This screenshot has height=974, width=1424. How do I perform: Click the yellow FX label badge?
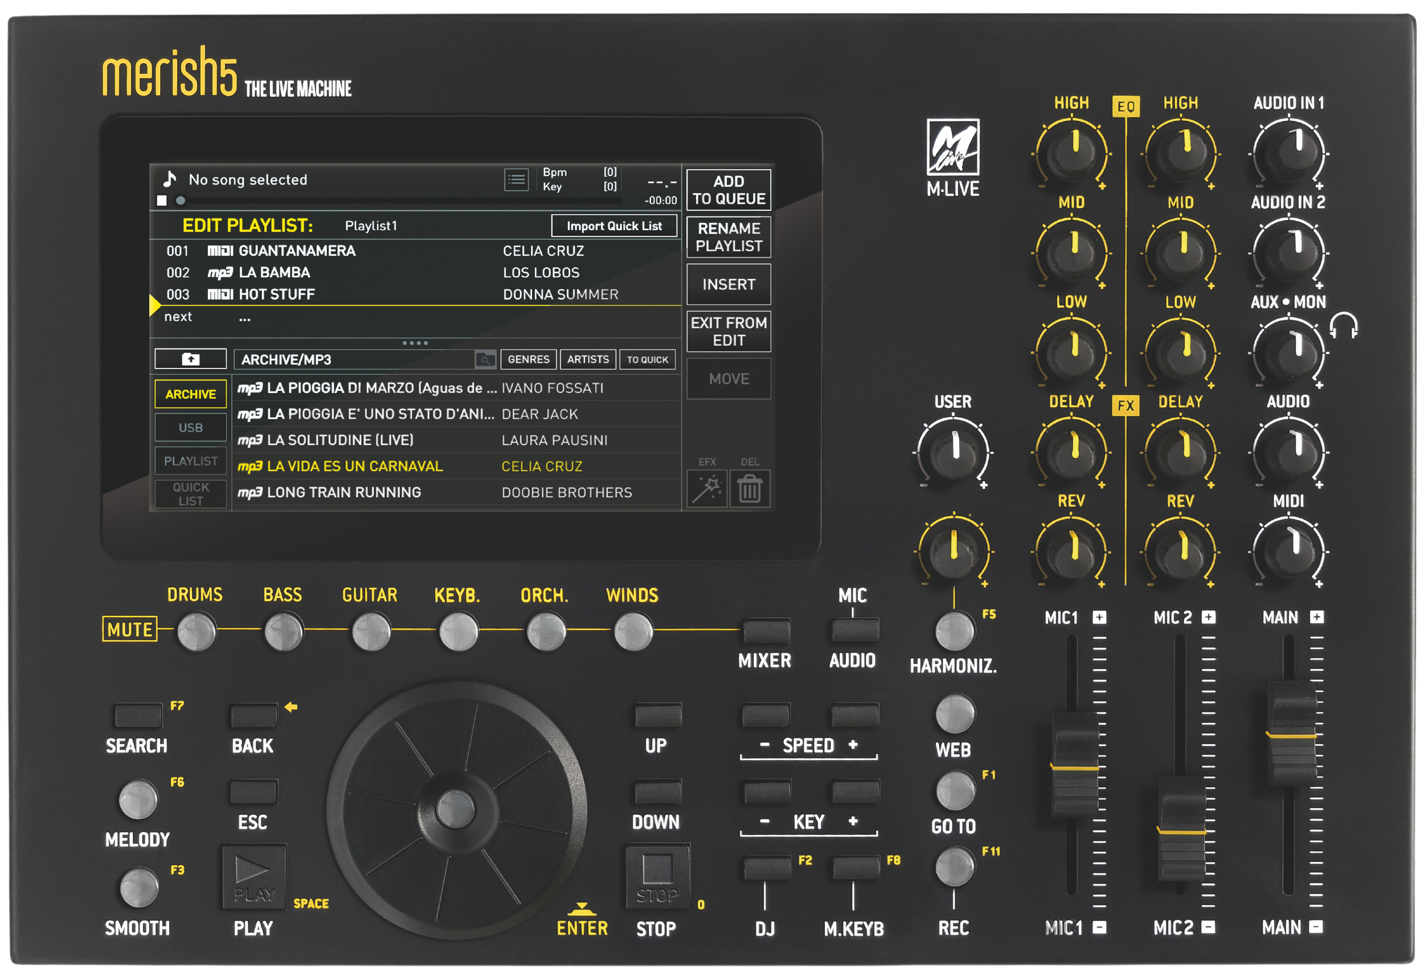pyautogui.click(x=1126, y=405)
